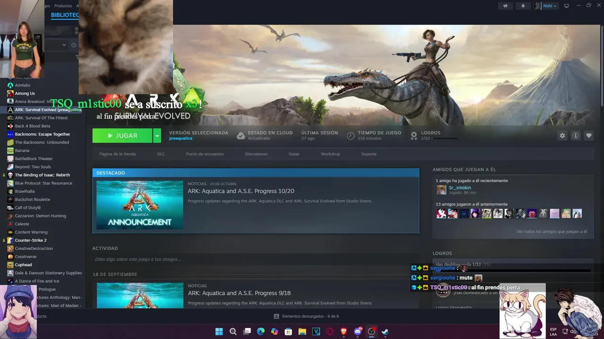The image size is (604, 339).
Task: Select the Among Us game icon
Action: pyautogui.click(x=10, y=93)
